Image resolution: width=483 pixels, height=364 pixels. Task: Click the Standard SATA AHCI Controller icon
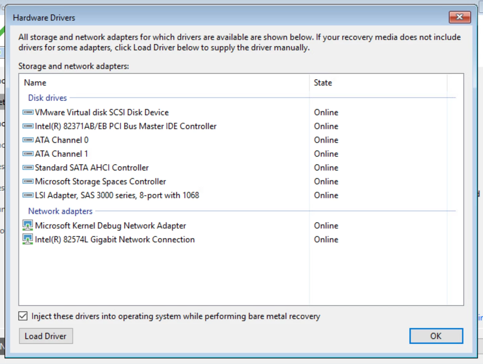pyautogui.click(x=28, y=167)
